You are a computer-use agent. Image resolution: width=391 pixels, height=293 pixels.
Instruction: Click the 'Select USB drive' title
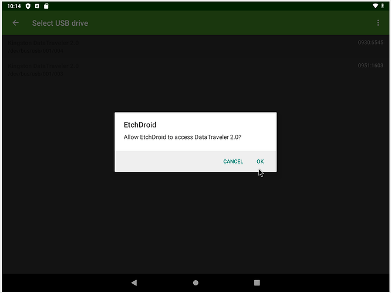coord(60,23)
